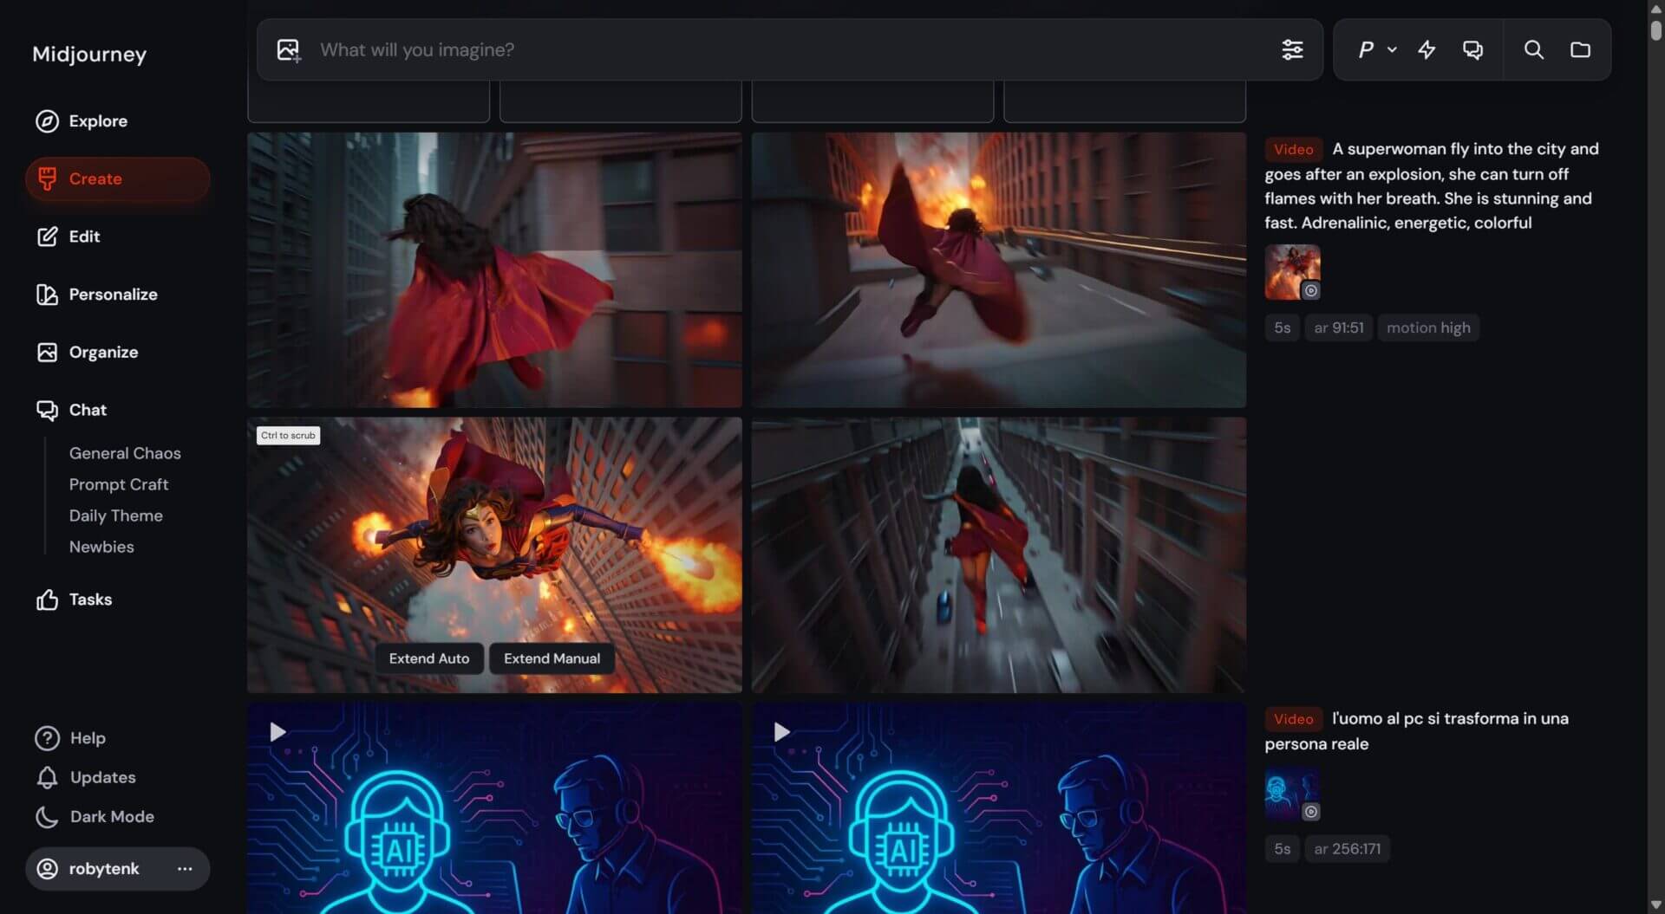Open the Prompt Craft chat room
1665x914 pixels.
pos(119,484)
